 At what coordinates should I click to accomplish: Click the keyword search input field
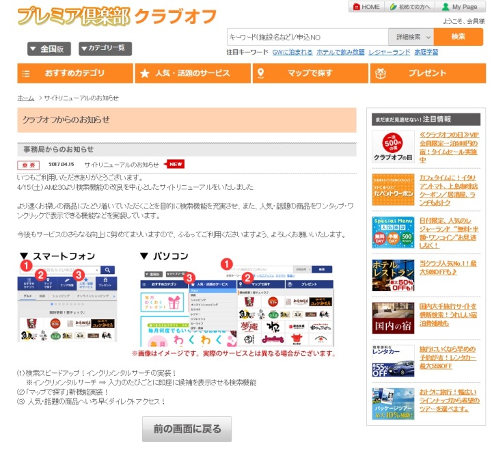307,37
